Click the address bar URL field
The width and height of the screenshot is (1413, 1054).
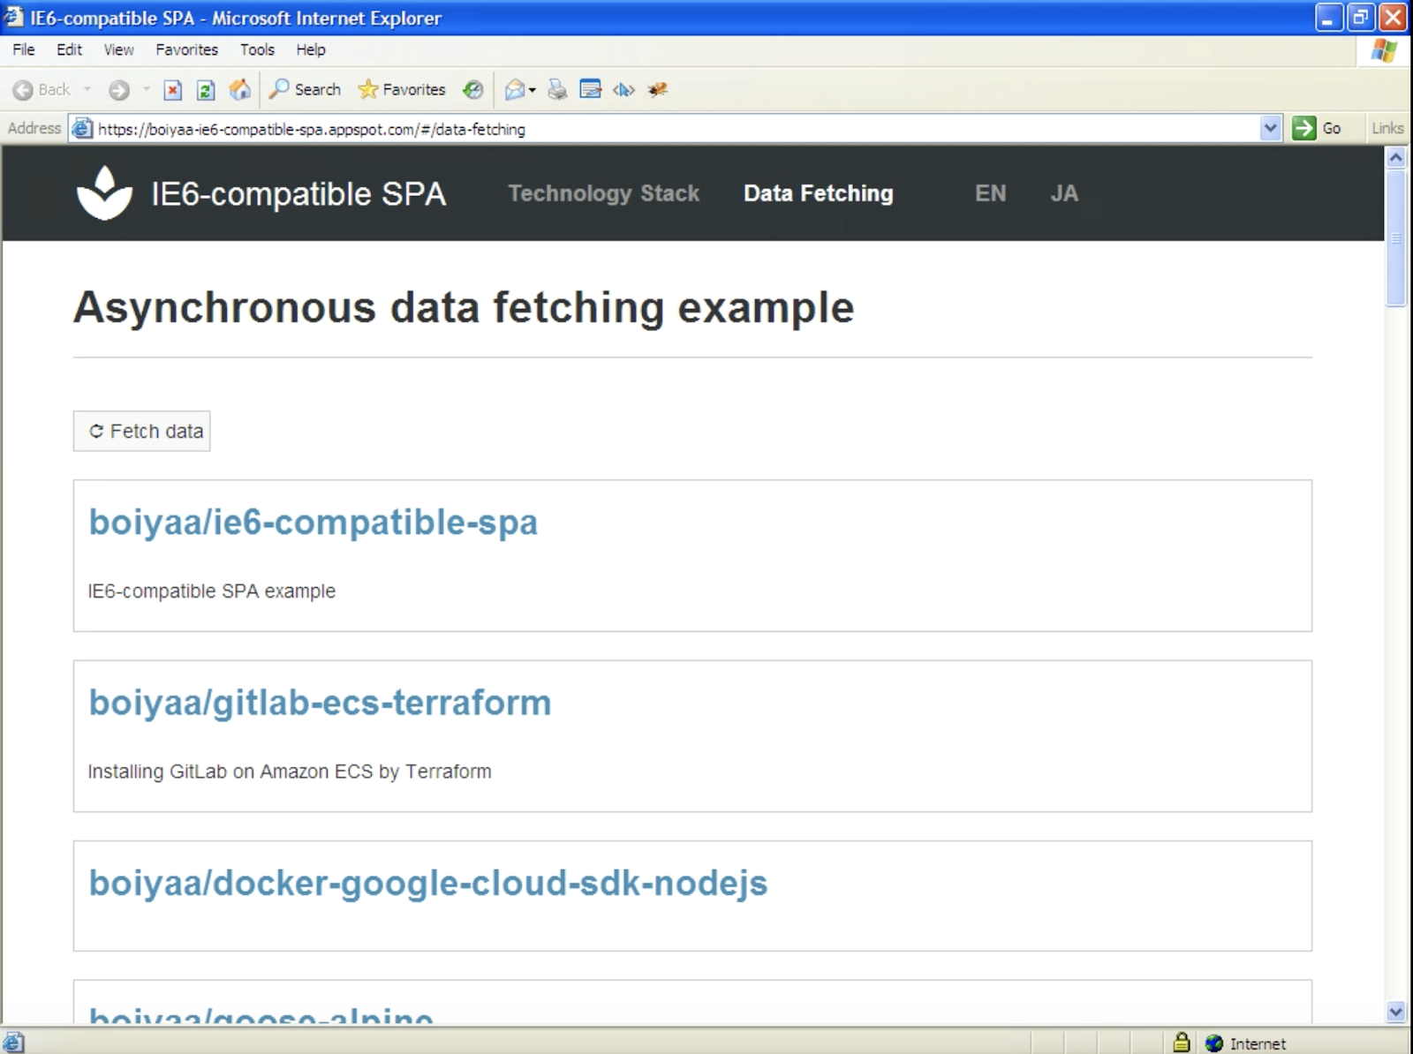pyautogui.click(x=676, y=129)
